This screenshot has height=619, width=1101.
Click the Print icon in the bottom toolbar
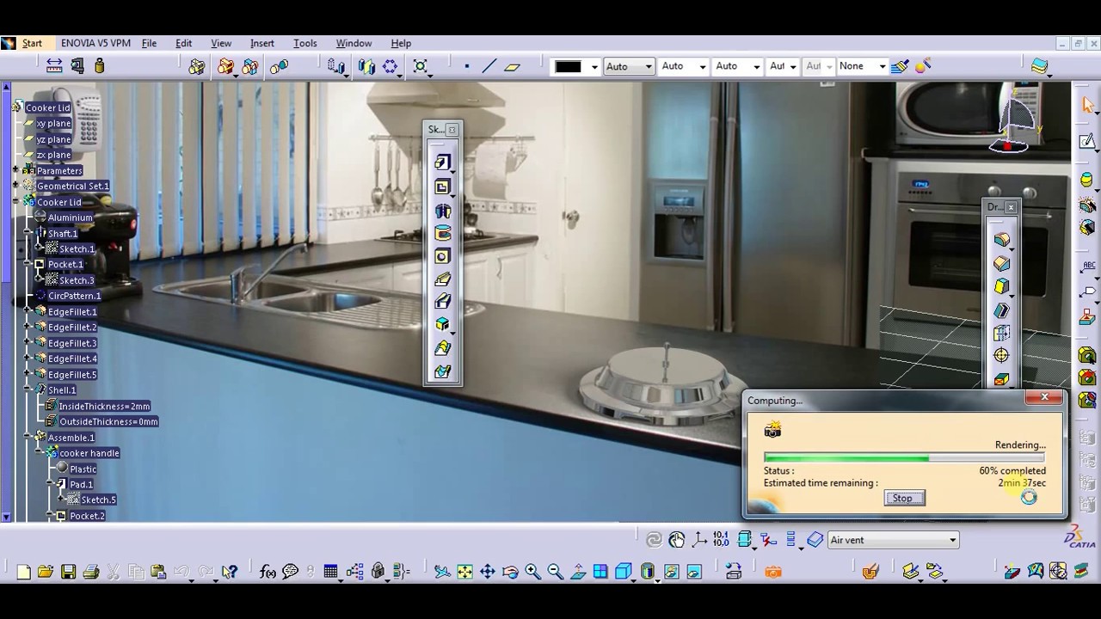90,572
